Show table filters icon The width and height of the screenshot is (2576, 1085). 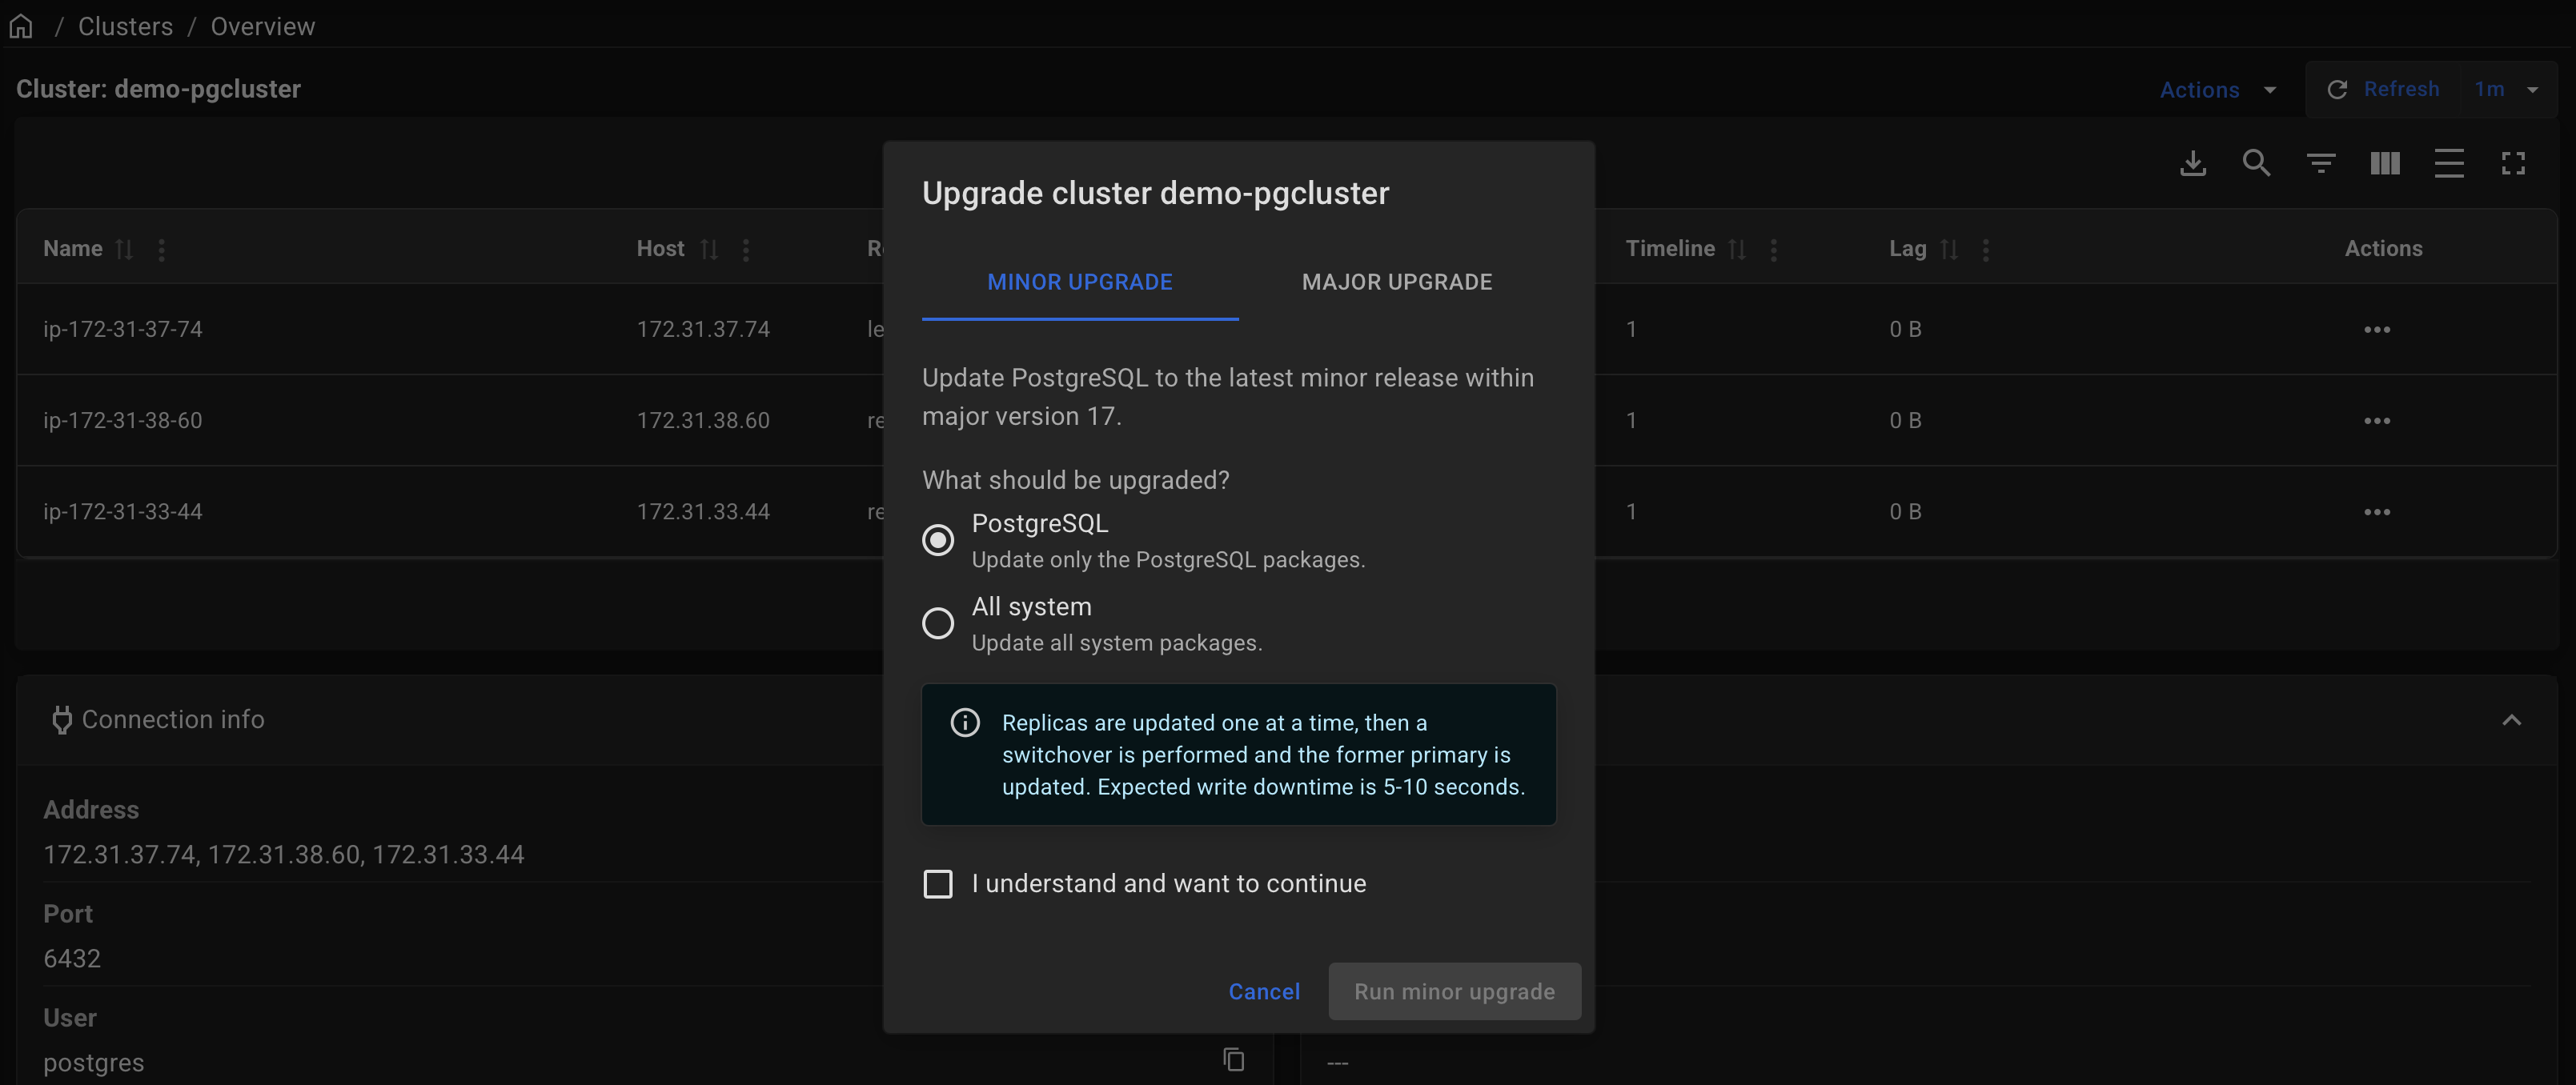(x=2320, y=163)
